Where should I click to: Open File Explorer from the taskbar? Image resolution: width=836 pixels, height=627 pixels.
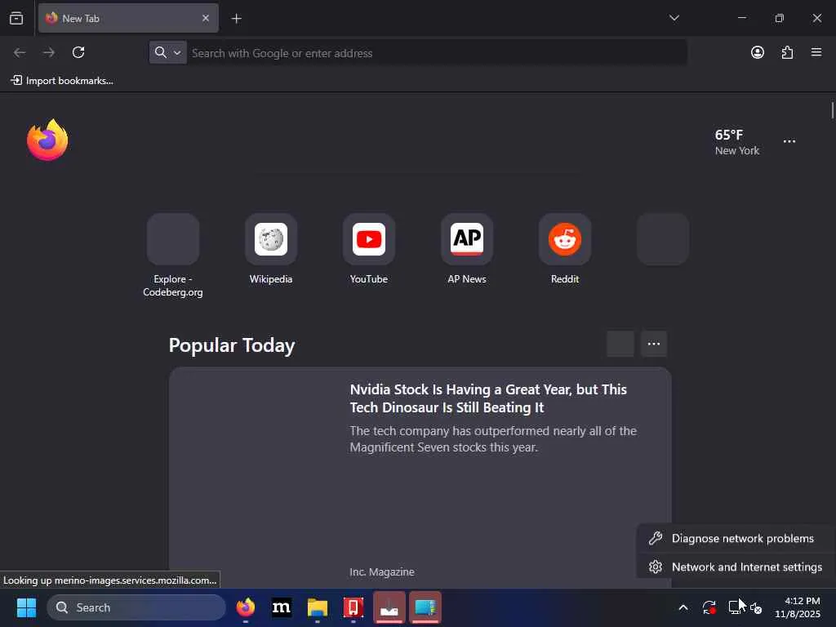pyautogui.click(x=318, y=607)
